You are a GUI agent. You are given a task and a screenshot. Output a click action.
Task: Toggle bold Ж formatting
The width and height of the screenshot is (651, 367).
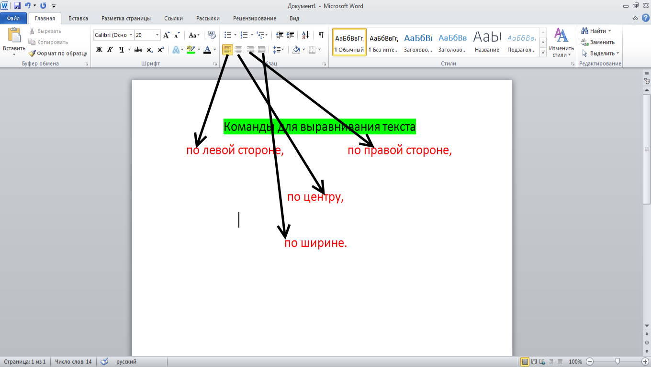99,49
